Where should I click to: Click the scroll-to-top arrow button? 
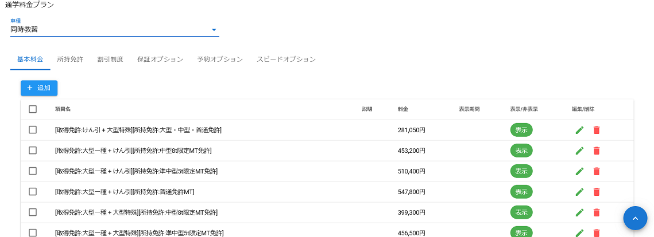click(x=635, y=218)
